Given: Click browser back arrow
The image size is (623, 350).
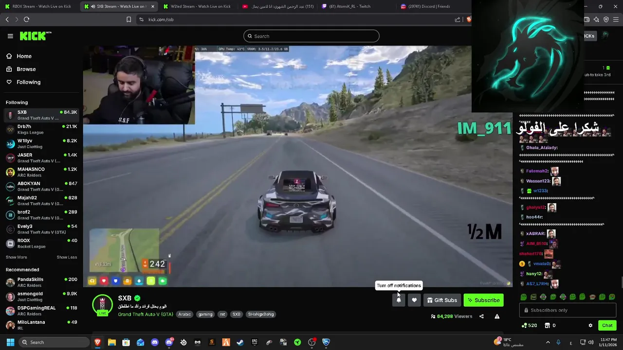Looking at the screenshot, I should [7, 19].
